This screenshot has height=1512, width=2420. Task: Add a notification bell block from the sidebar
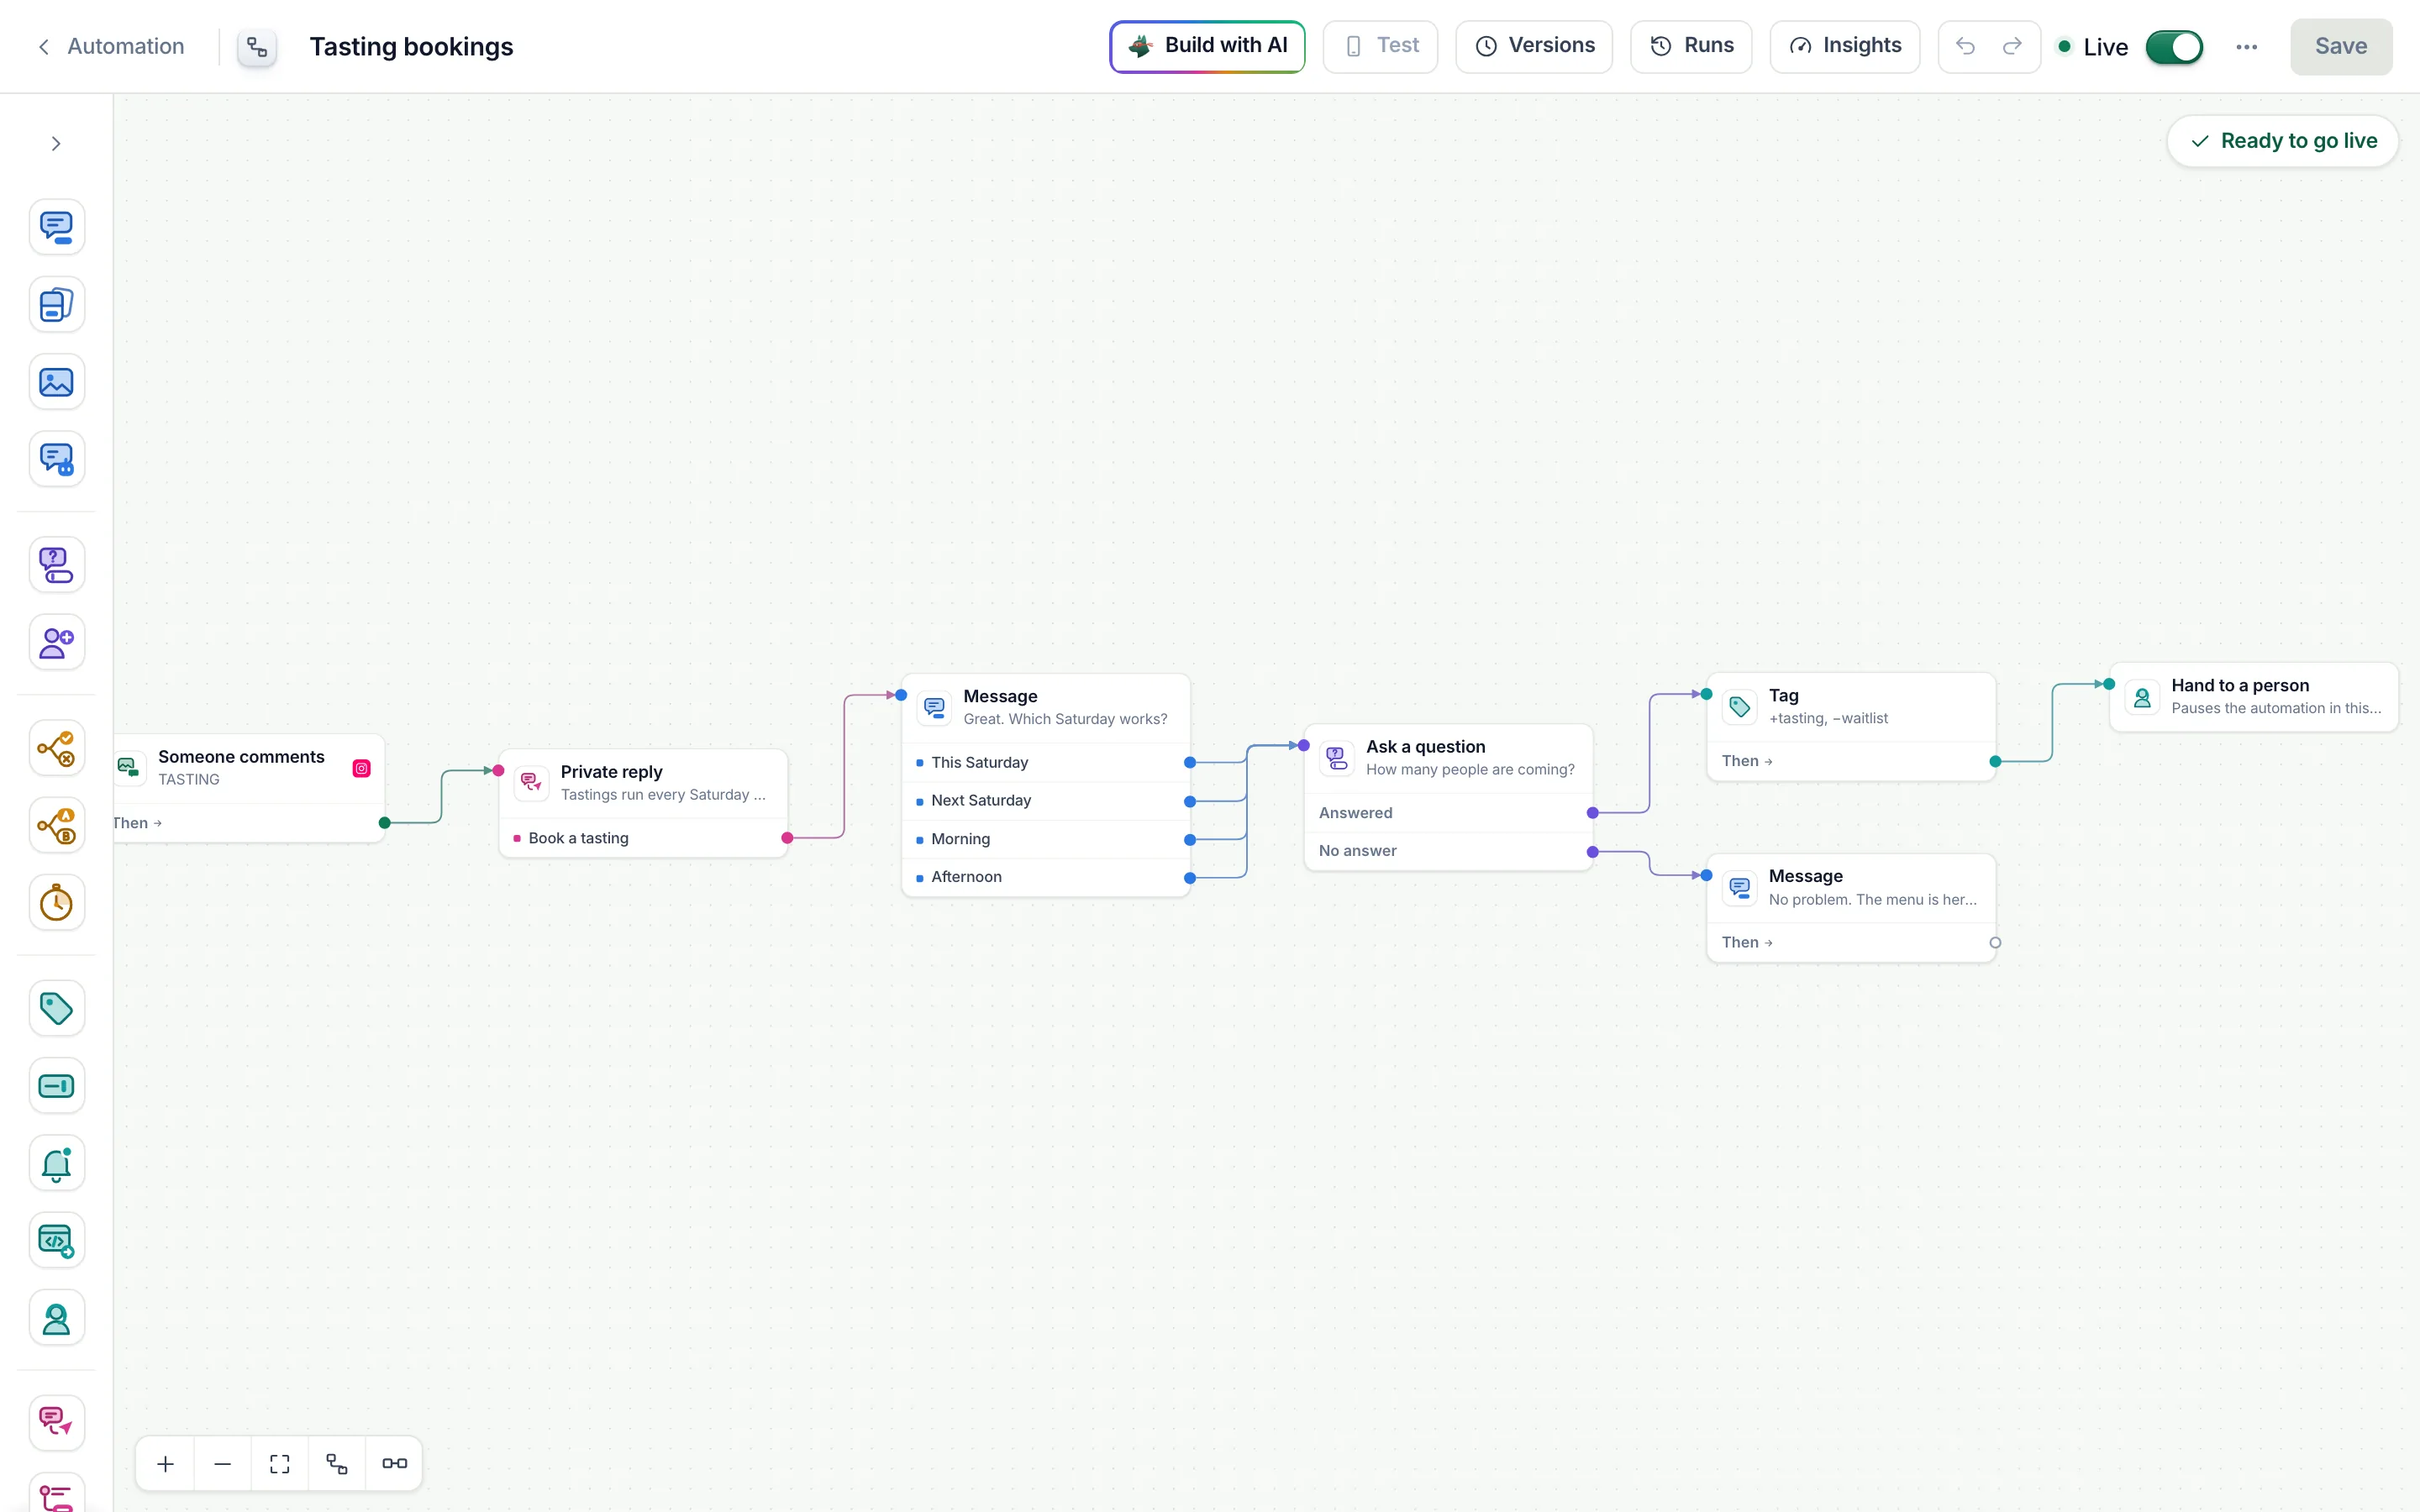57,1163
